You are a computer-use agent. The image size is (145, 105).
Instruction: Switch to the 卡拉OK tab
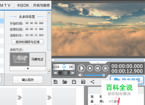(23, 6)
